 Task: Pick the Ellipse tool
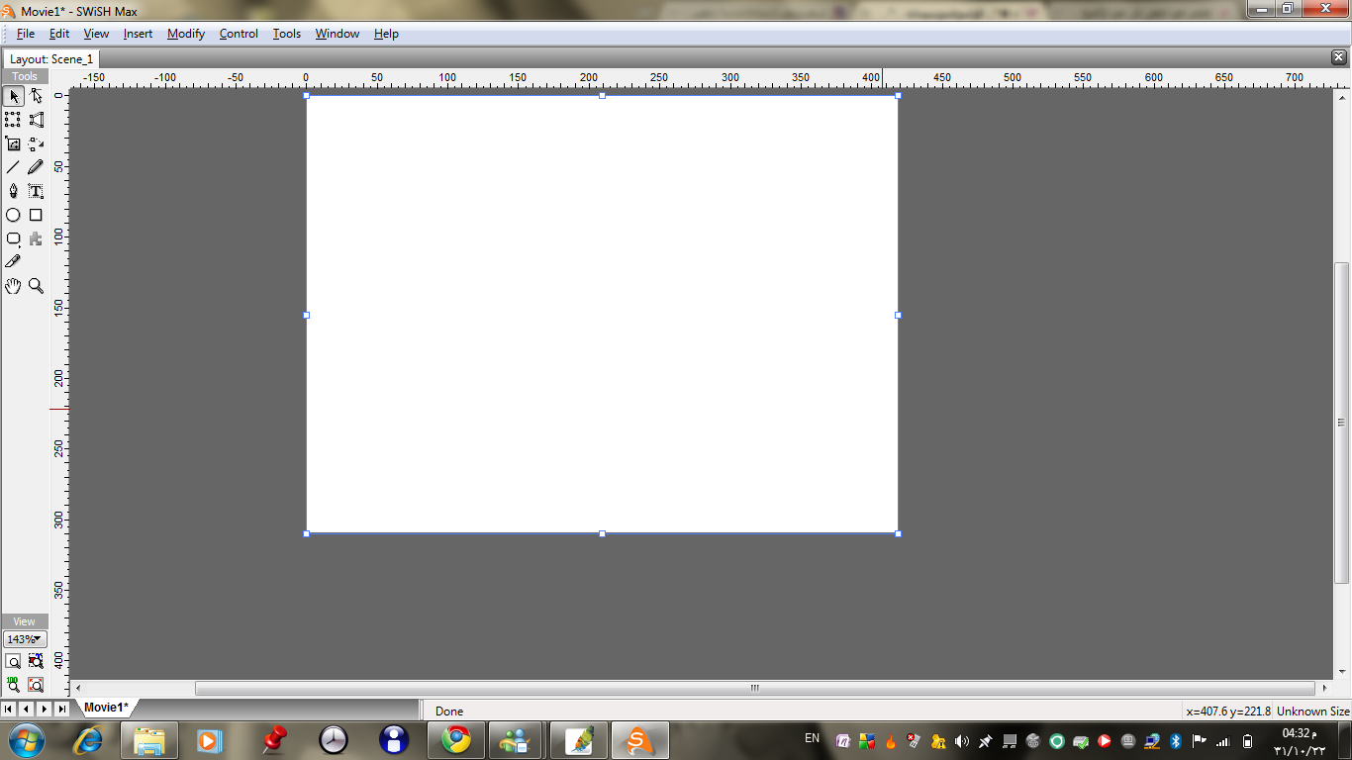(x=13, y=215)
